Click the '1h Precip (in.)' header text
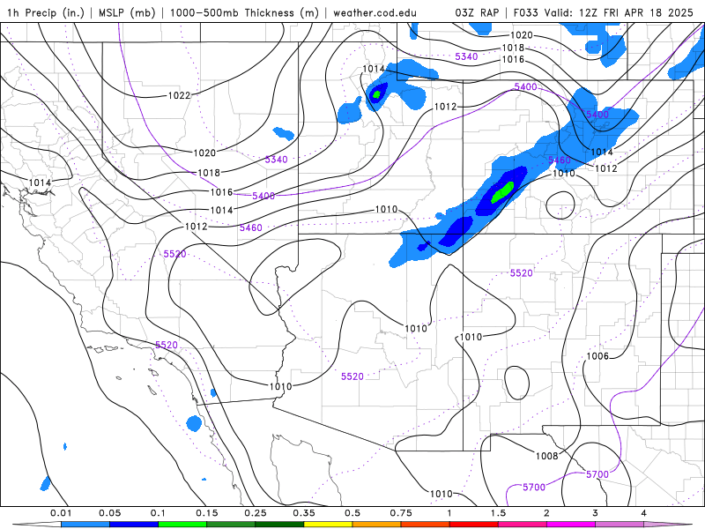The image size is (705, 529). click(46, 13)
